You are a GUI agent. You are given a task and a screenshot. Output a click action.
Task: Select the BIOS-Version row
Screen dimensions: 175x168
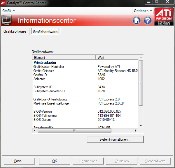point(85,112)
